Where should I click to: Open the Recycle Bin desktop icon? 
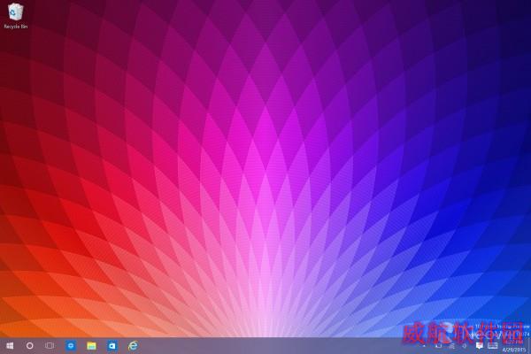pos(15,16)
